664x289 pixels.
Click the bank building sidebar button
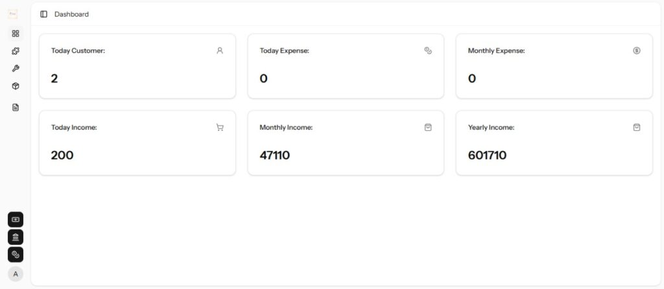pos(16,237)
